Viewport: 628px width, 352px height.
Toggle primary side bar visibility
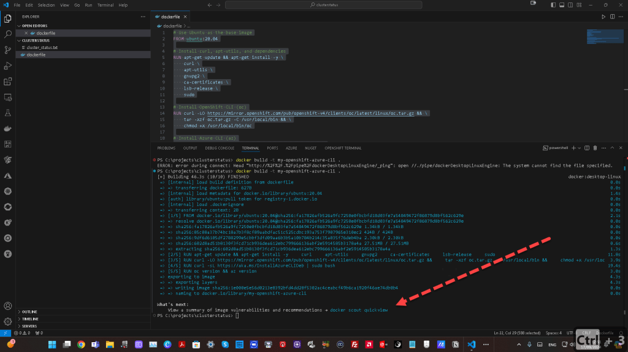tap(553, 5)
